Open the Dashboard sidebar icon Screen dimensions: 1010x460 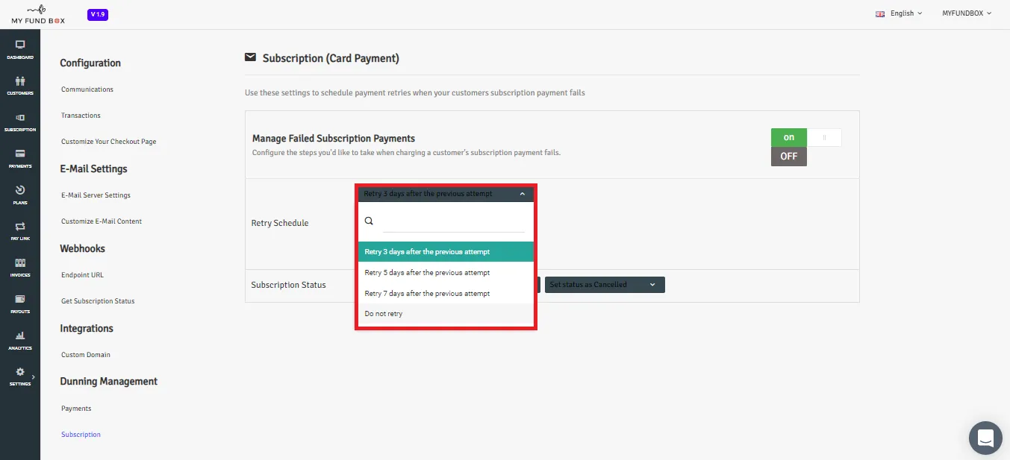coord(20,49)
